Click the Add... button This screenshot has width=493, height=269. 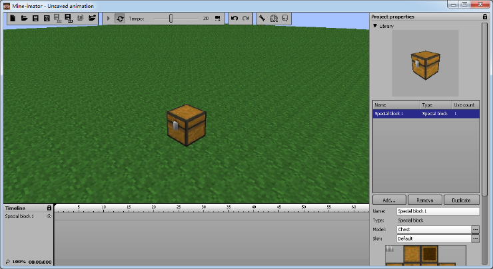(x=389, y=200)
